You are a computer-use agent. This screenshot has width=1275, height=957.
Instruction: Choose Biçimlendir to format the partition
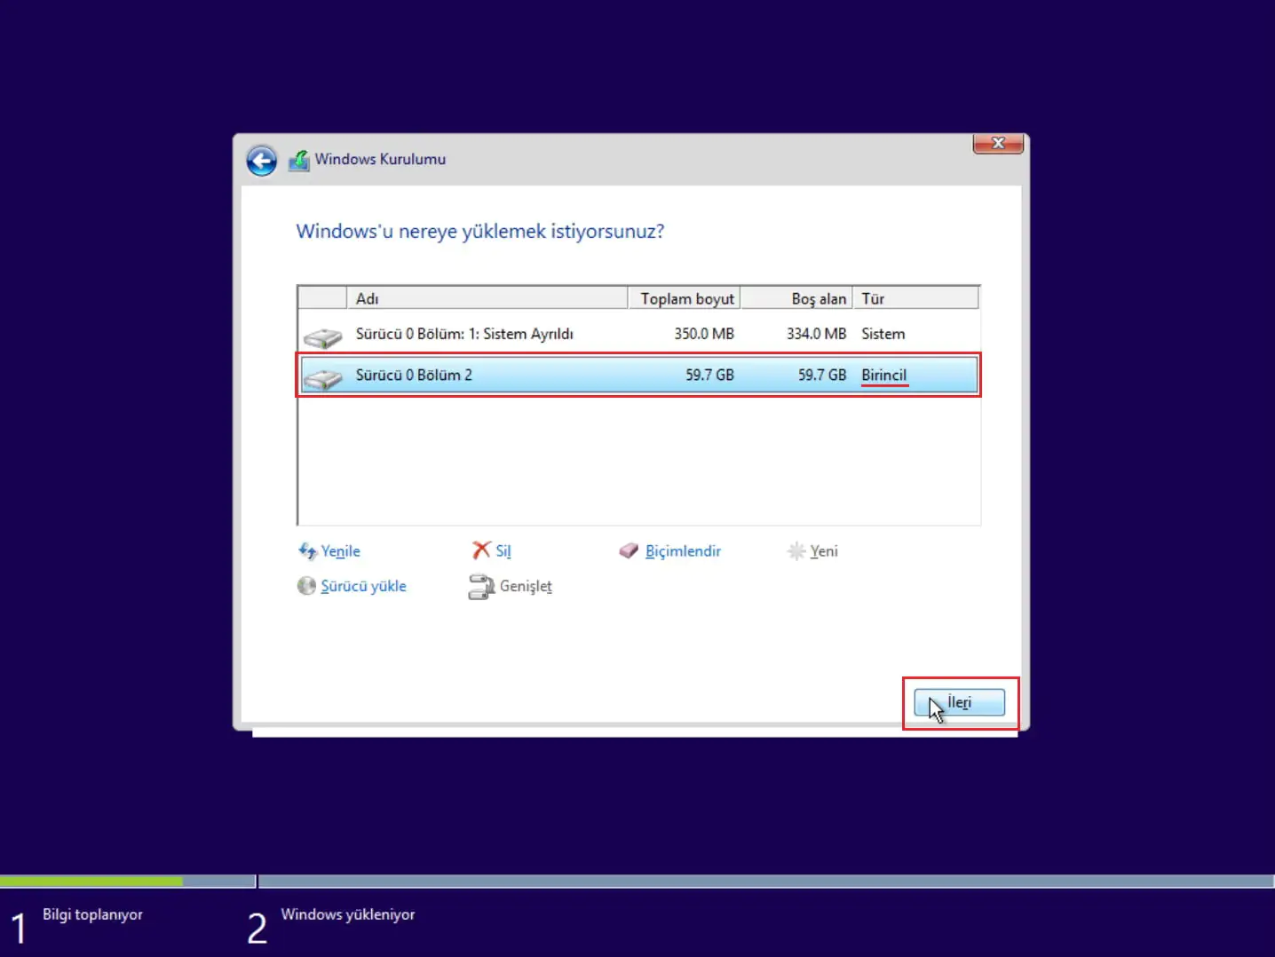(x=683, y=550)
